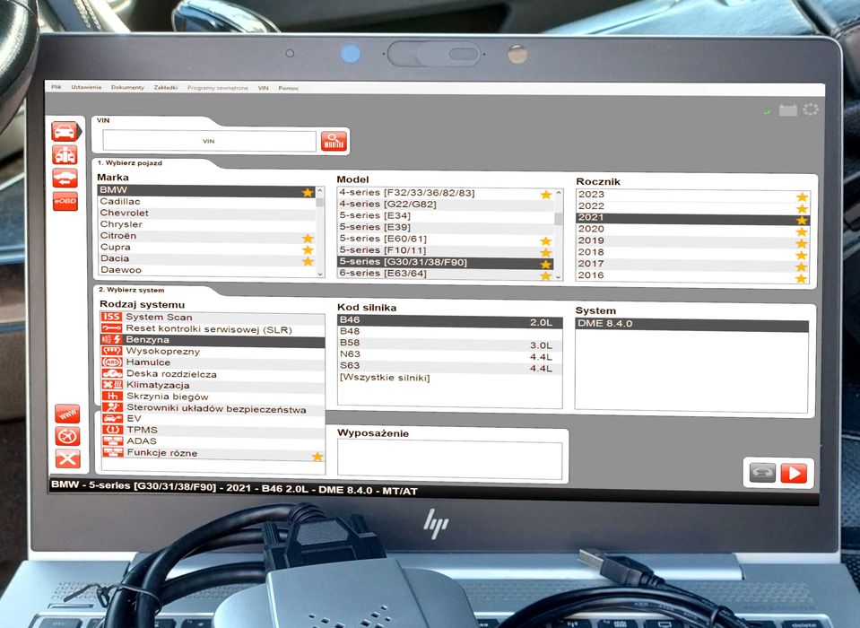This screenshot has height=628, width=860.
Task: Select year 2018
Action: (692, 252)
